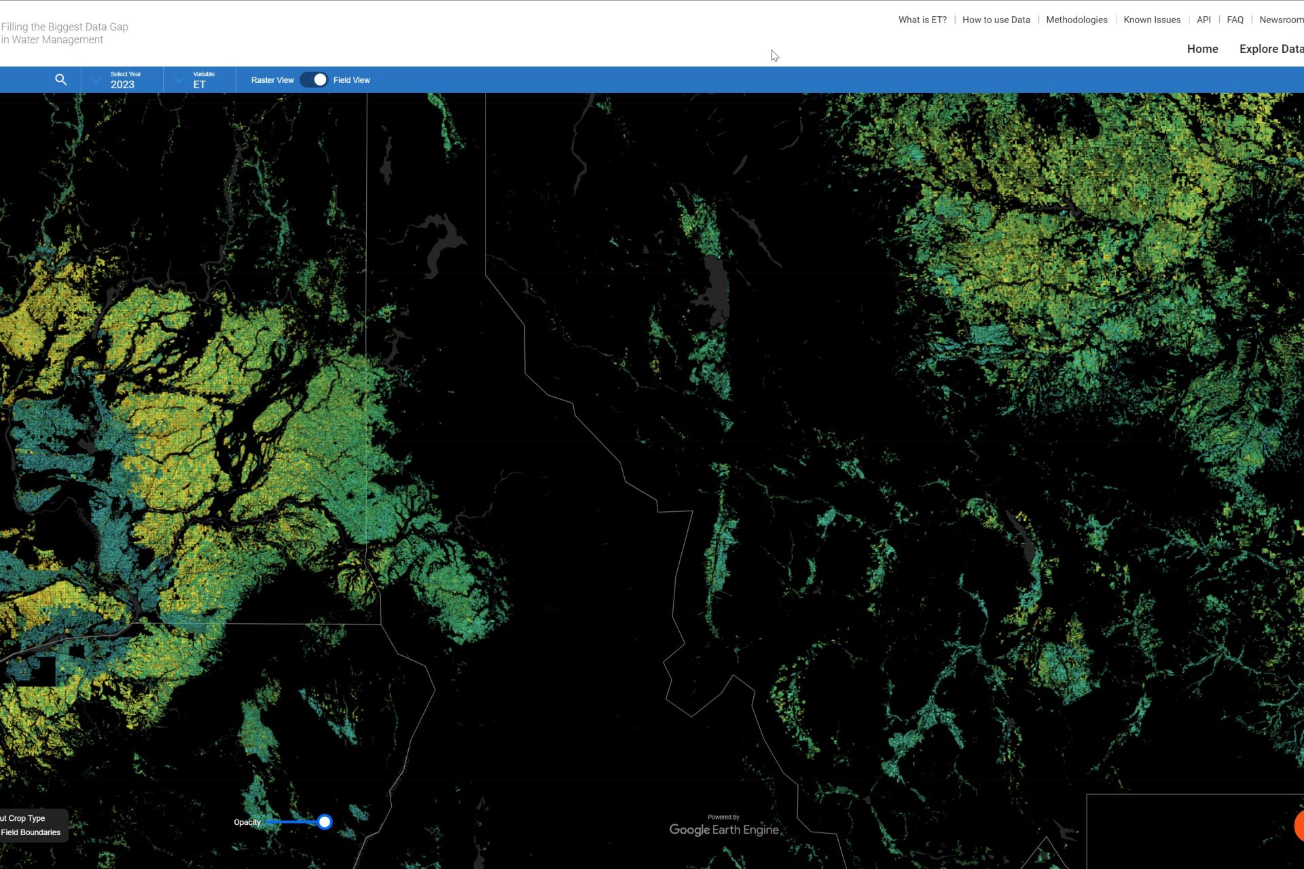
Task: Click the orange circular button at right edge
Action: (x=1299, y=826)
